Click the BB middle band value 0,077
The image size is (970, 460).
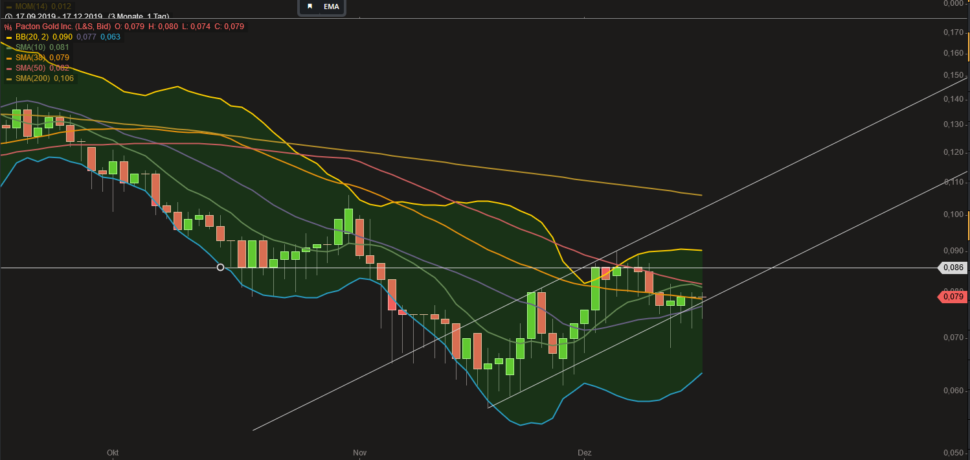[x=86, y=37]
